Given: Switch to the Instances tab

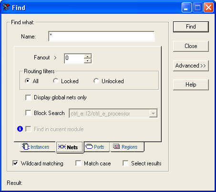Looking at the screenshot, I should [x=37, y=147].
